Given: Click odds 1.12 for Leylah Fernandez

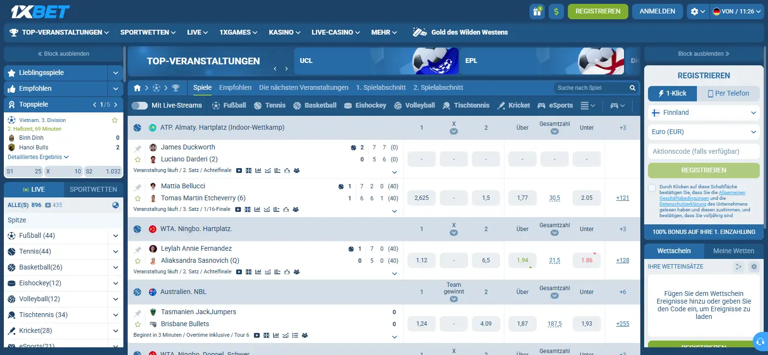Looking at the screenshot, I should tap(421, 260).
